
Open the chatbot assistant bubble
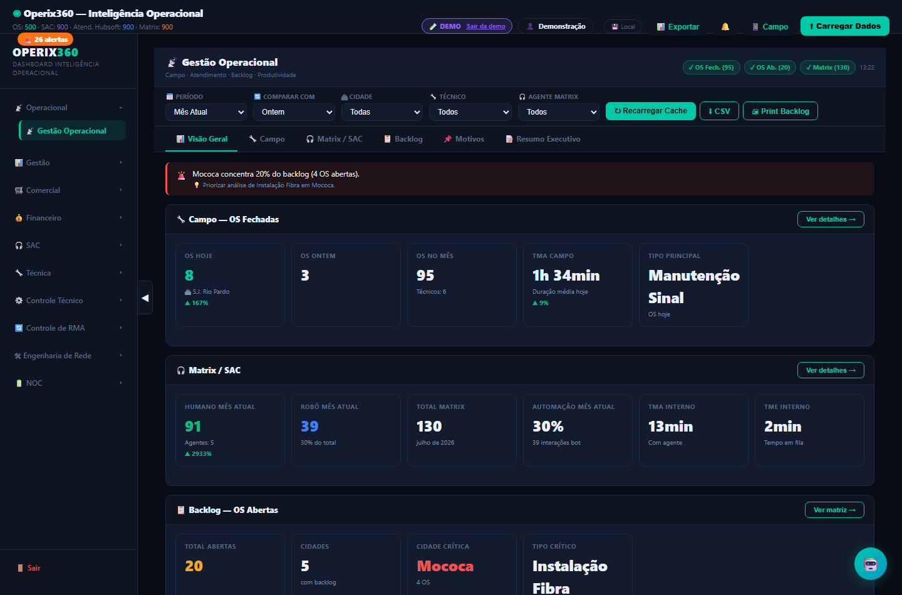pos(871,564)
